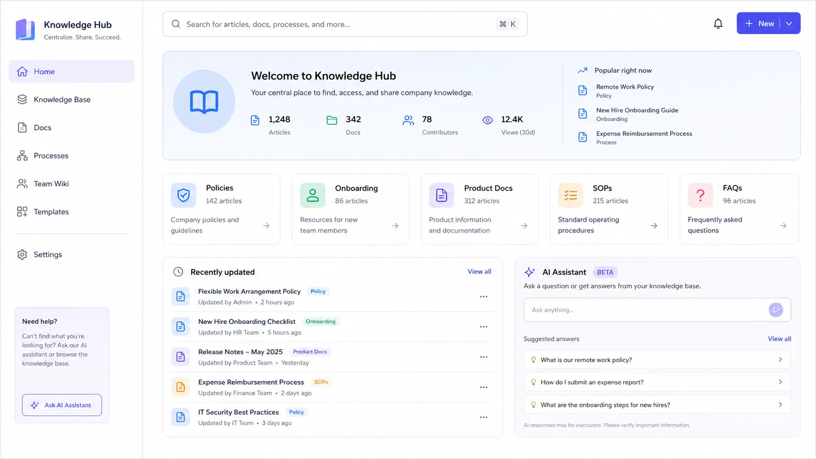Open options for Expense Reimbursement Process row

(x=484, y=387)
